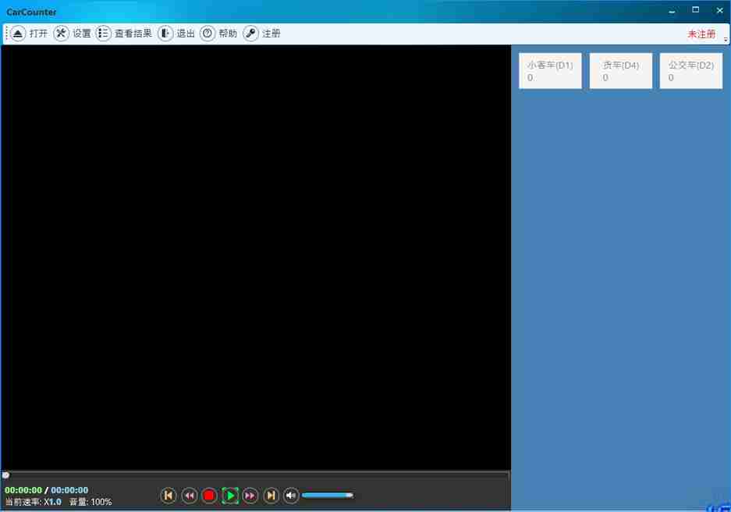The width and height of the screenshot is (731, 512).
Task: Skip to the video end
Action: pyautogui.click(x=271, y=496)
